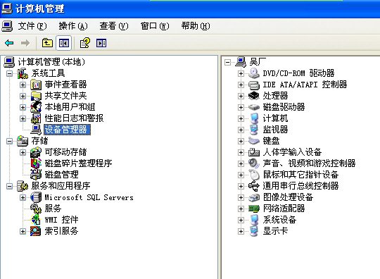Click the USB controller (通用串行总线控制器) icon

click(254, 186)
